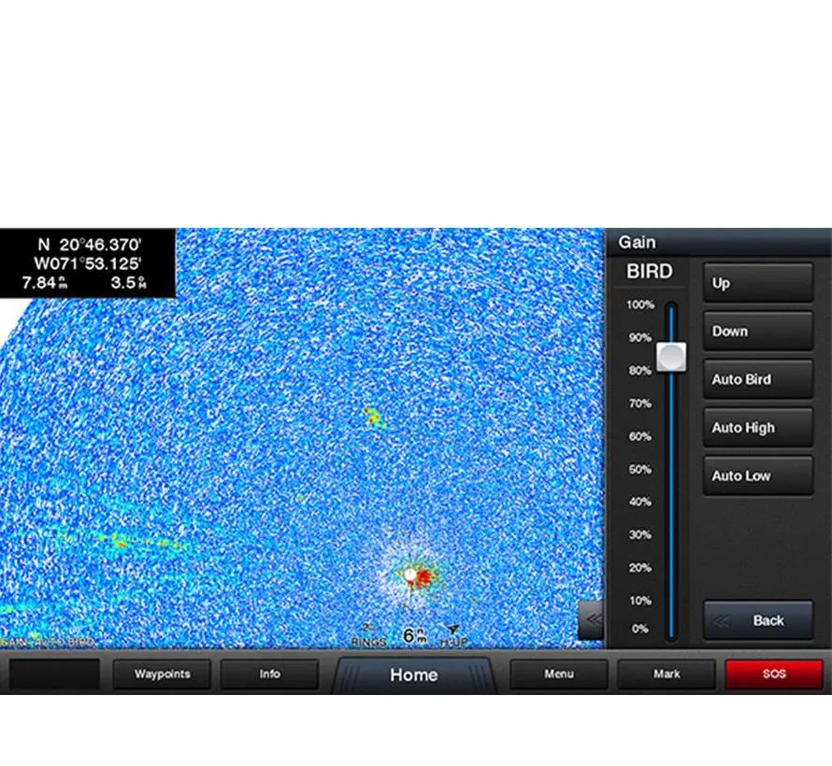Tap the N 20°46.370' coordinate readout
This screenshot has width=832, height=766.
[x=89, y=245]
